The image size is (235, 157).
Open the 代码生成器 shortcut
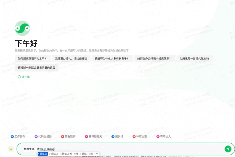[x=43, y=136]
